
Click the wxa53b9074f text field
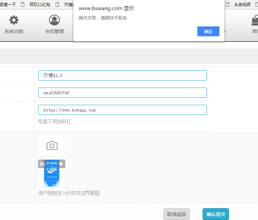pos(122,93)
